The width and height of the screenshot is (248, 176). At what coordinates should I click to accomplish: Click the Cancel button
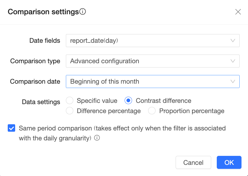click(193, 162)
